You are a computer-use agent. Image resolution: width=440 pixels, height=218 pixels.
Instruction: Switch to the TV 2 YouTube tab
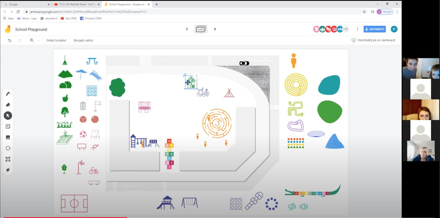click(x=77, y=4)
